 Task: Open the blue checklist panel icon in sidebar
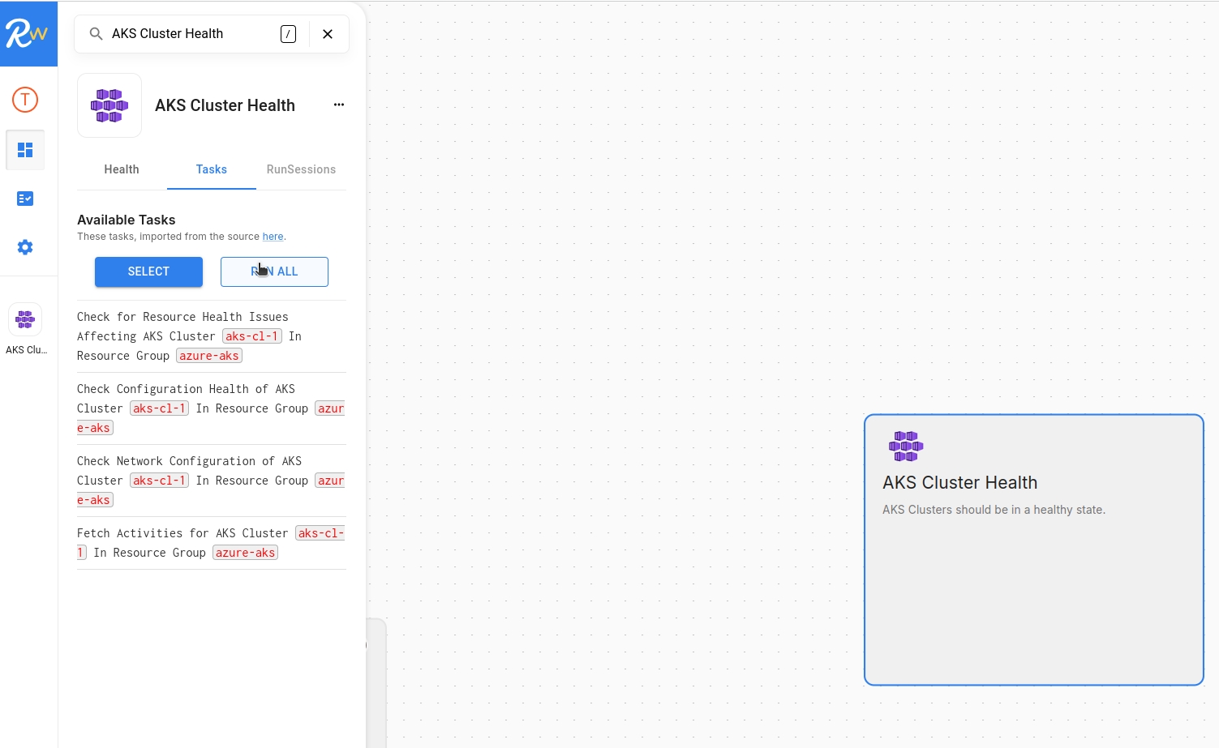(x=24, y=198)
